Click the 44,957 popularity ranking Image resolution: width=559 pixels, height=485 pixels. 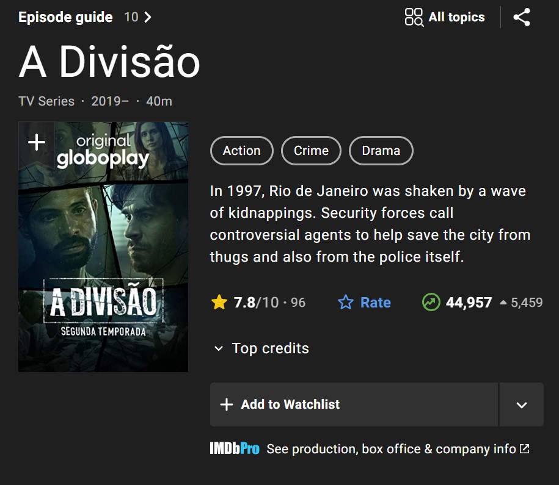point(469,303)
